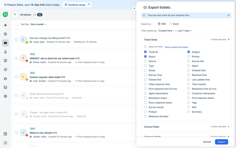Viewport: 236px width, 148px height.
Task: Dismiss the exports tracking info banner
Action: (228, 15)
